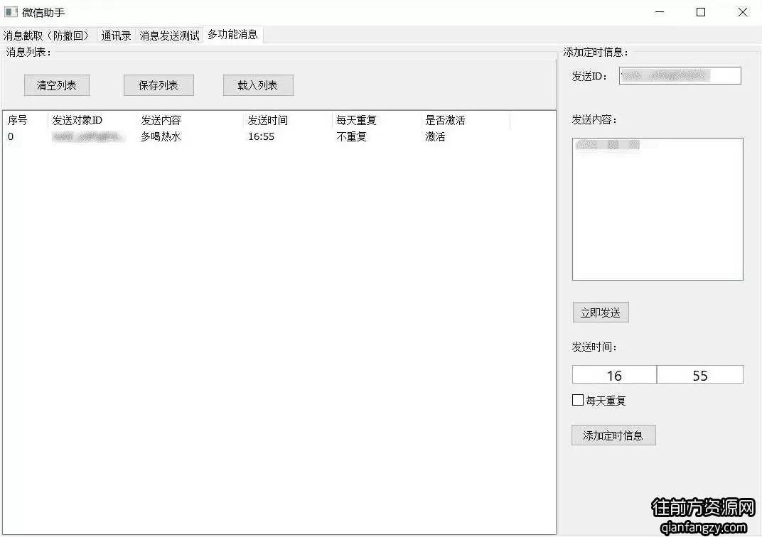
Task: Focus the 发送ID input field
Action: (x=680, y=76)
